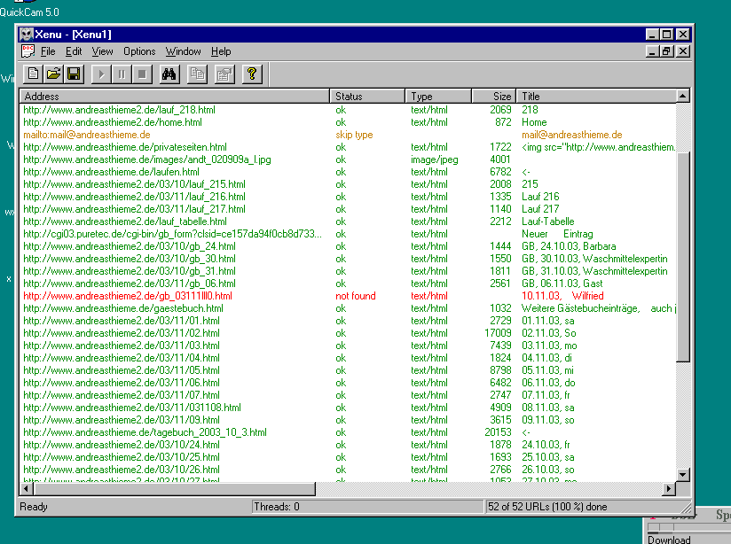Viewport: 731px width, 544px height.
Task: Stop checking with the stop icon
Action: click(142, 74)
